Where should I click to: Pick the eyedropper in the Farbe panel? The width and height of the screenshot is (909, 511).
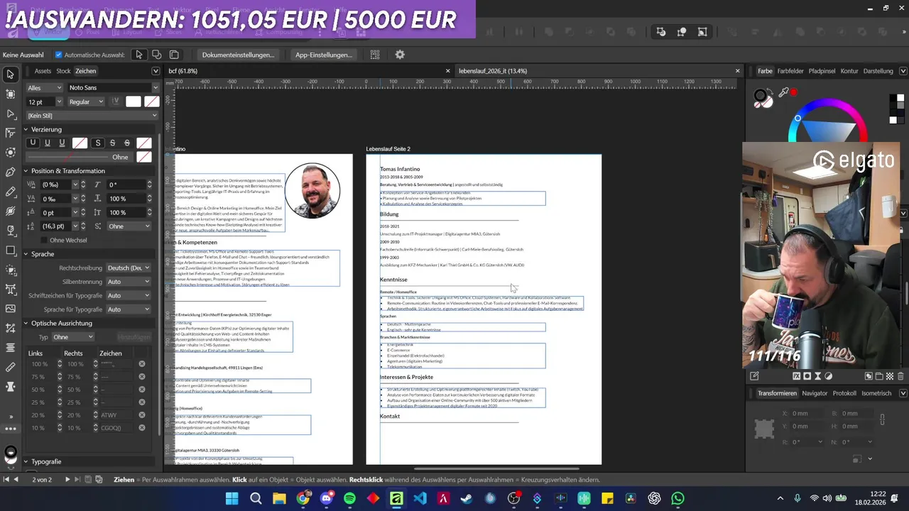[784, 92]
